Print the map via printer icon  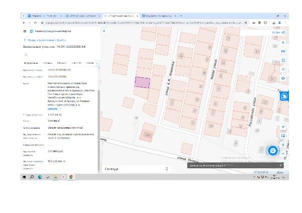click(x=283, y=78)
